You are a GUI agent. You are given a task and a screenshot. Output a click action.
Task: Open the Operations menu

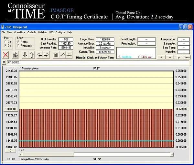19,32
